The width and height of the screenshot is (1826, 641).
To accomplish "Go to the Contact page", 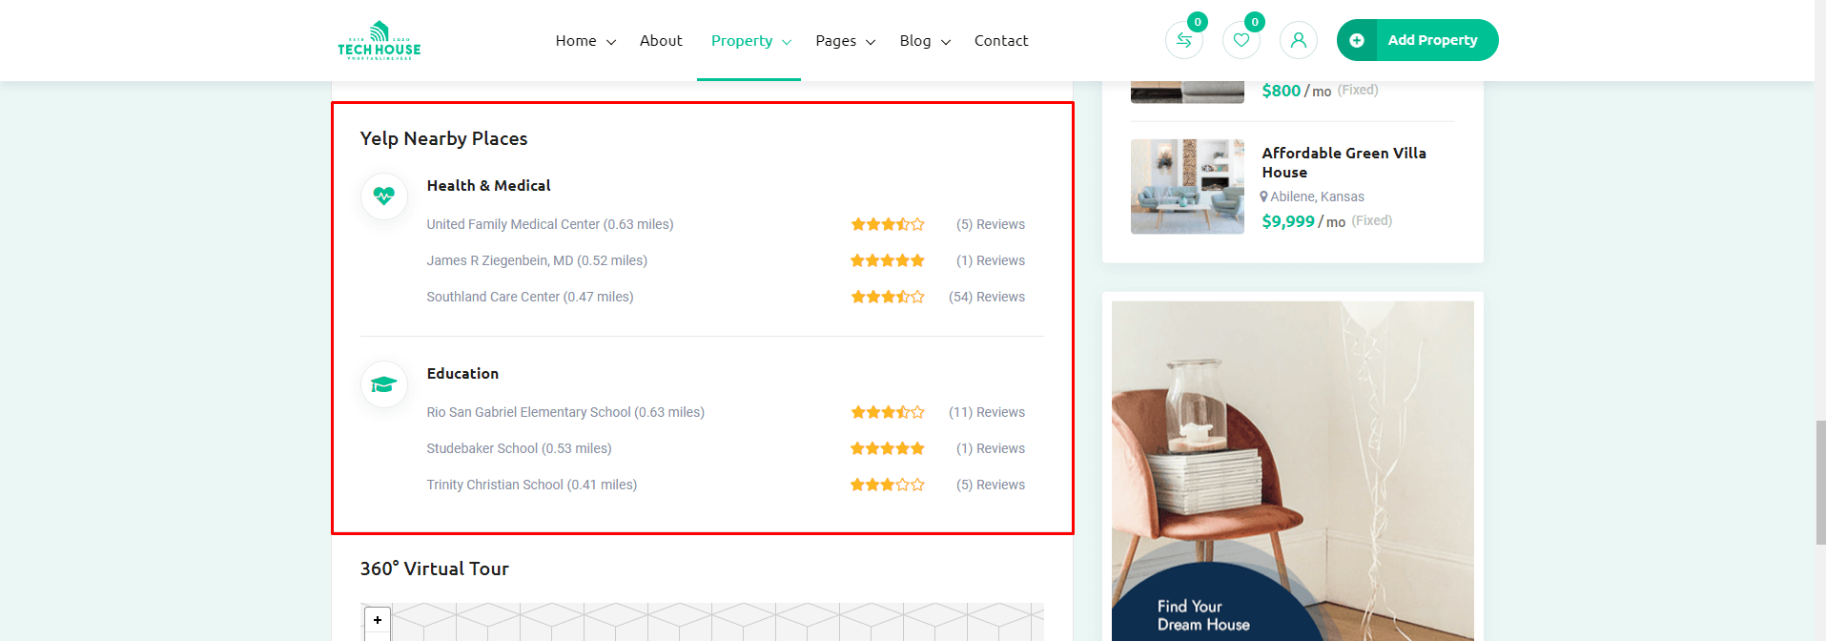I will click(1001, 41).
